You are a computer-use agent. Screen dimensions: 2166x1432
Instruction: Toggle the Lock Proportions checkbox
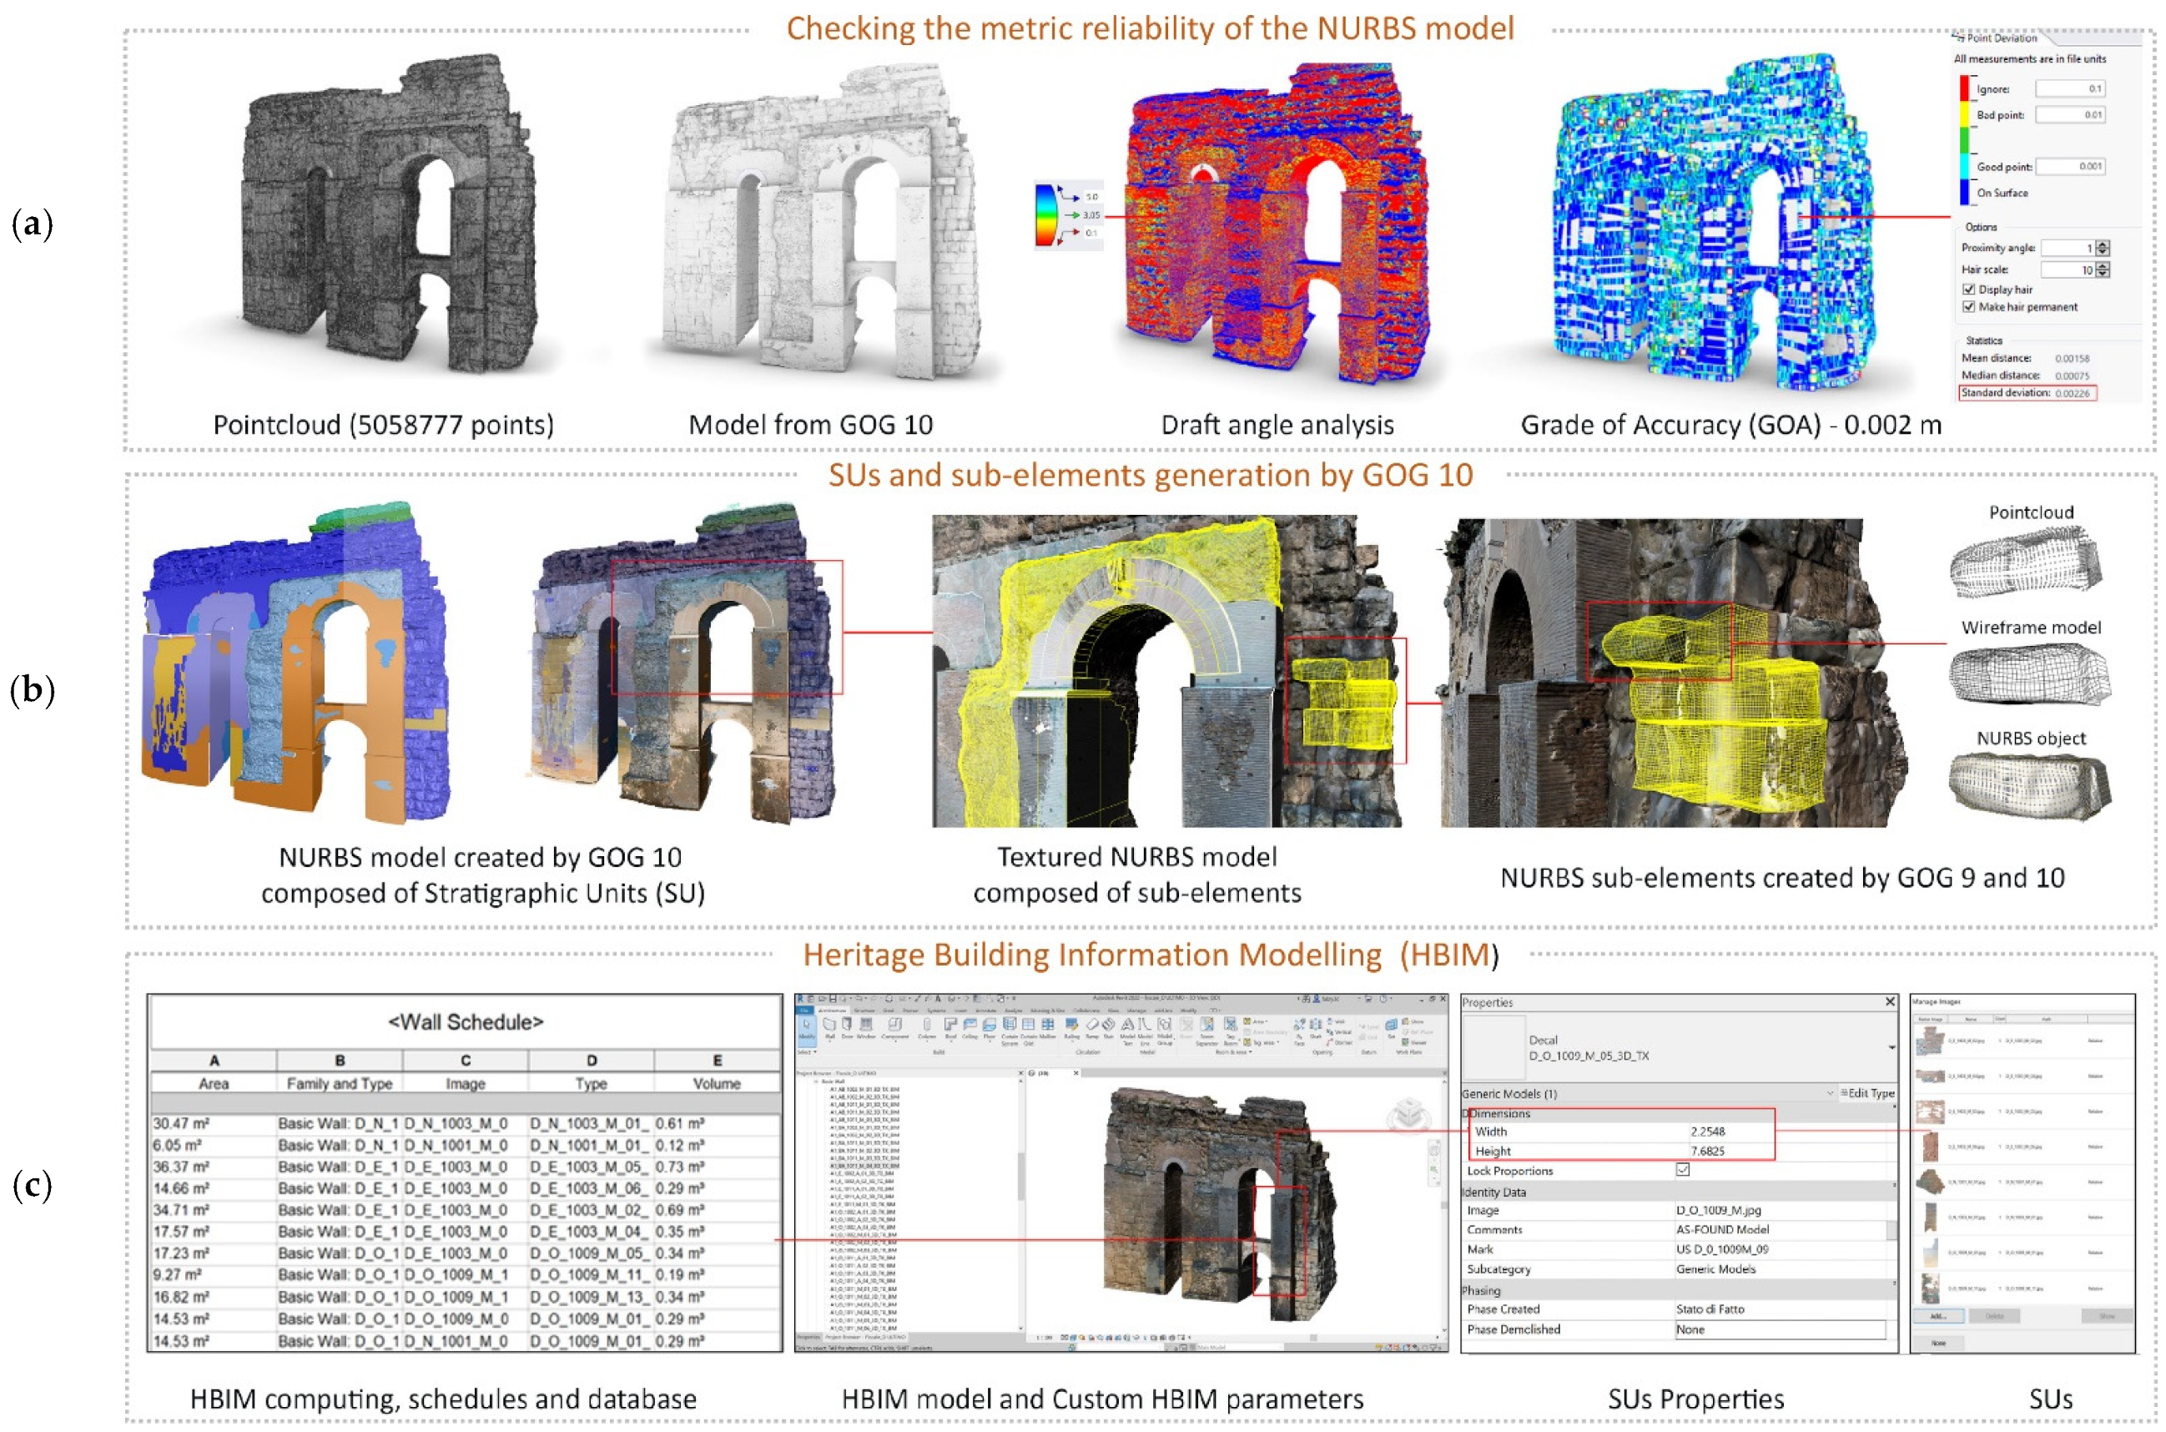click(1682, 1170)
